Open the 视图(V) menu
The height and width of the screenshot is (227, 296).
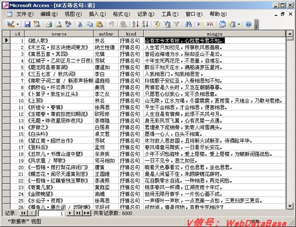tap(73, 14)
